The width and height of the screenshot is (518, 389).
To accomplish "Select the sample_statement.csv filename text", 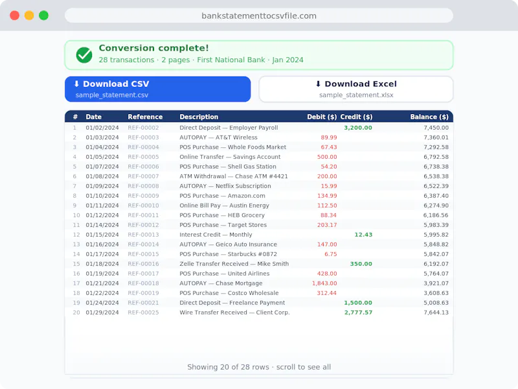I will tap(111, 95).
